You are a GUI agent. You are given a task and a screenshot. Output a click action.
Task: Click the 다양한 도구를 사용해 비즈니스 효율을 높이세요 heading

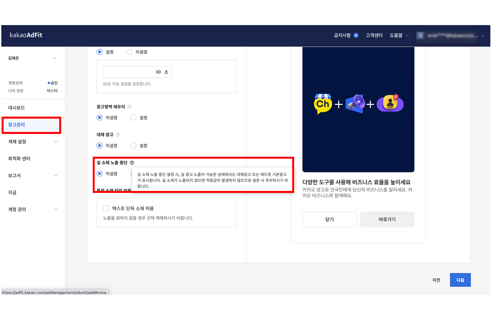click(357, 182)
